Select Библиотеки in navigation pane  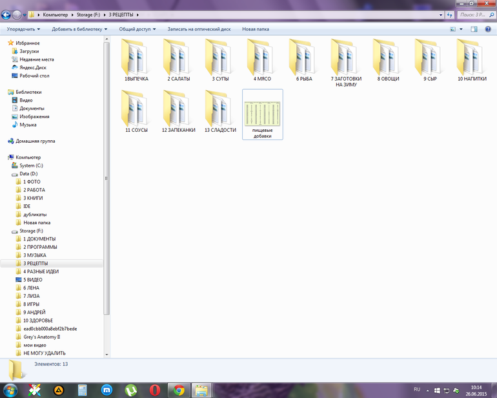28,92
